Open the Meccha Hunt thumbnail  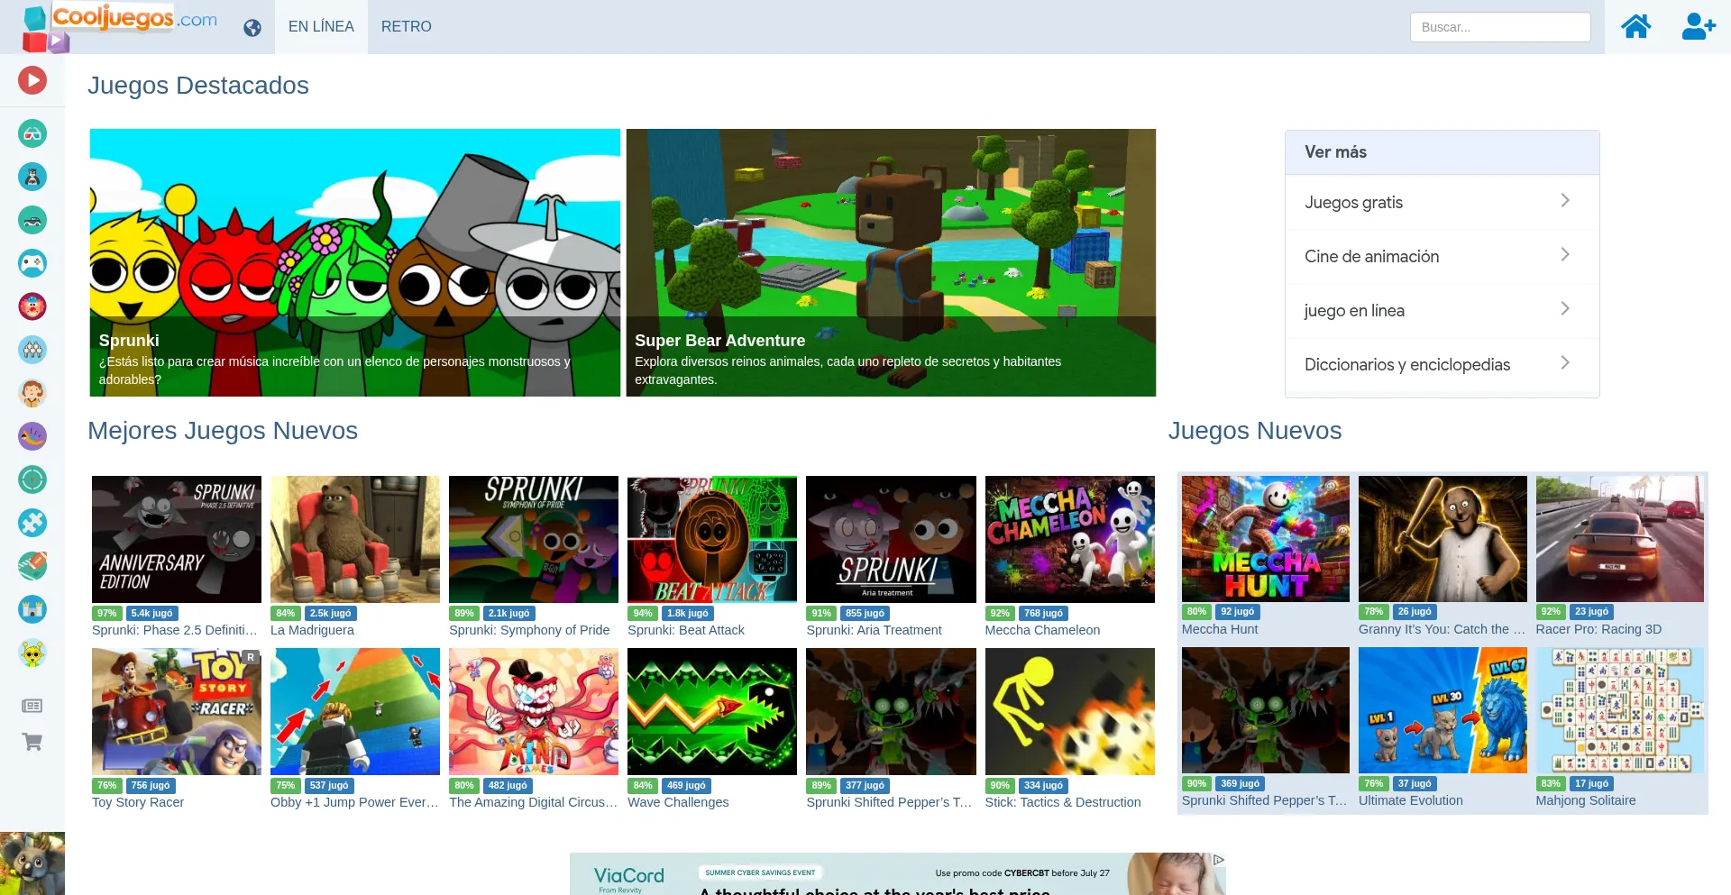click(1266, 539)
